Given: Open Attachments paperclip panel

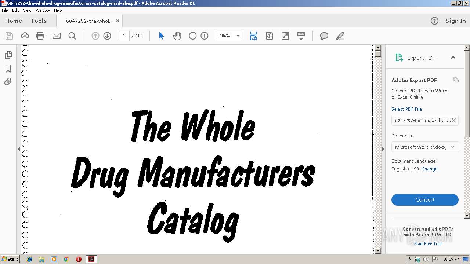Looking at the screenshot, I should pos(8,82).
